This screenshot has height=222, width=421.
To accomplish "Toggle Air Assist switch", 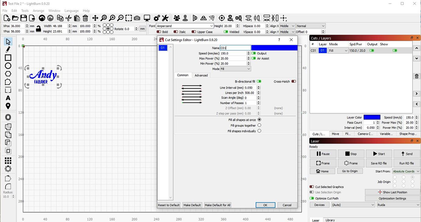I will pyautogui.click(x=254, y=58).
